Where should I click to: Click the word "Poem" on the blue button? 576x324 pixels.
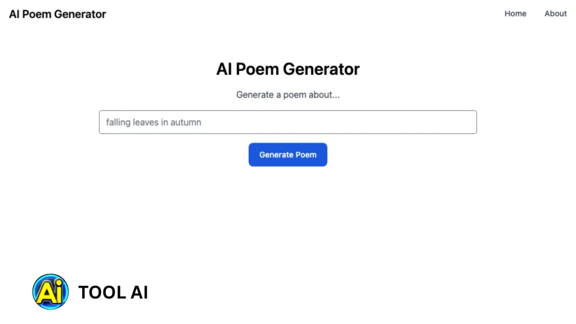[x=306, y=155]
